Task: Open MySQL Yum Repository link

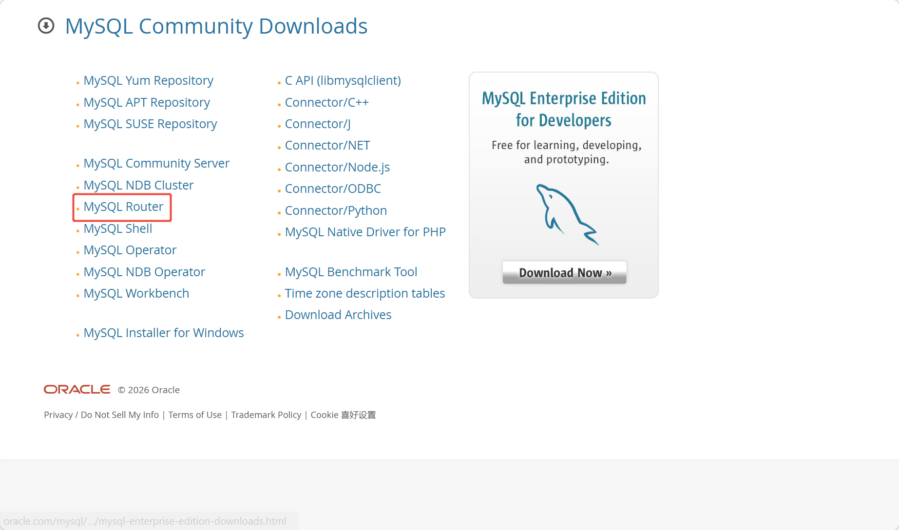Action: (x=148, y=80)
